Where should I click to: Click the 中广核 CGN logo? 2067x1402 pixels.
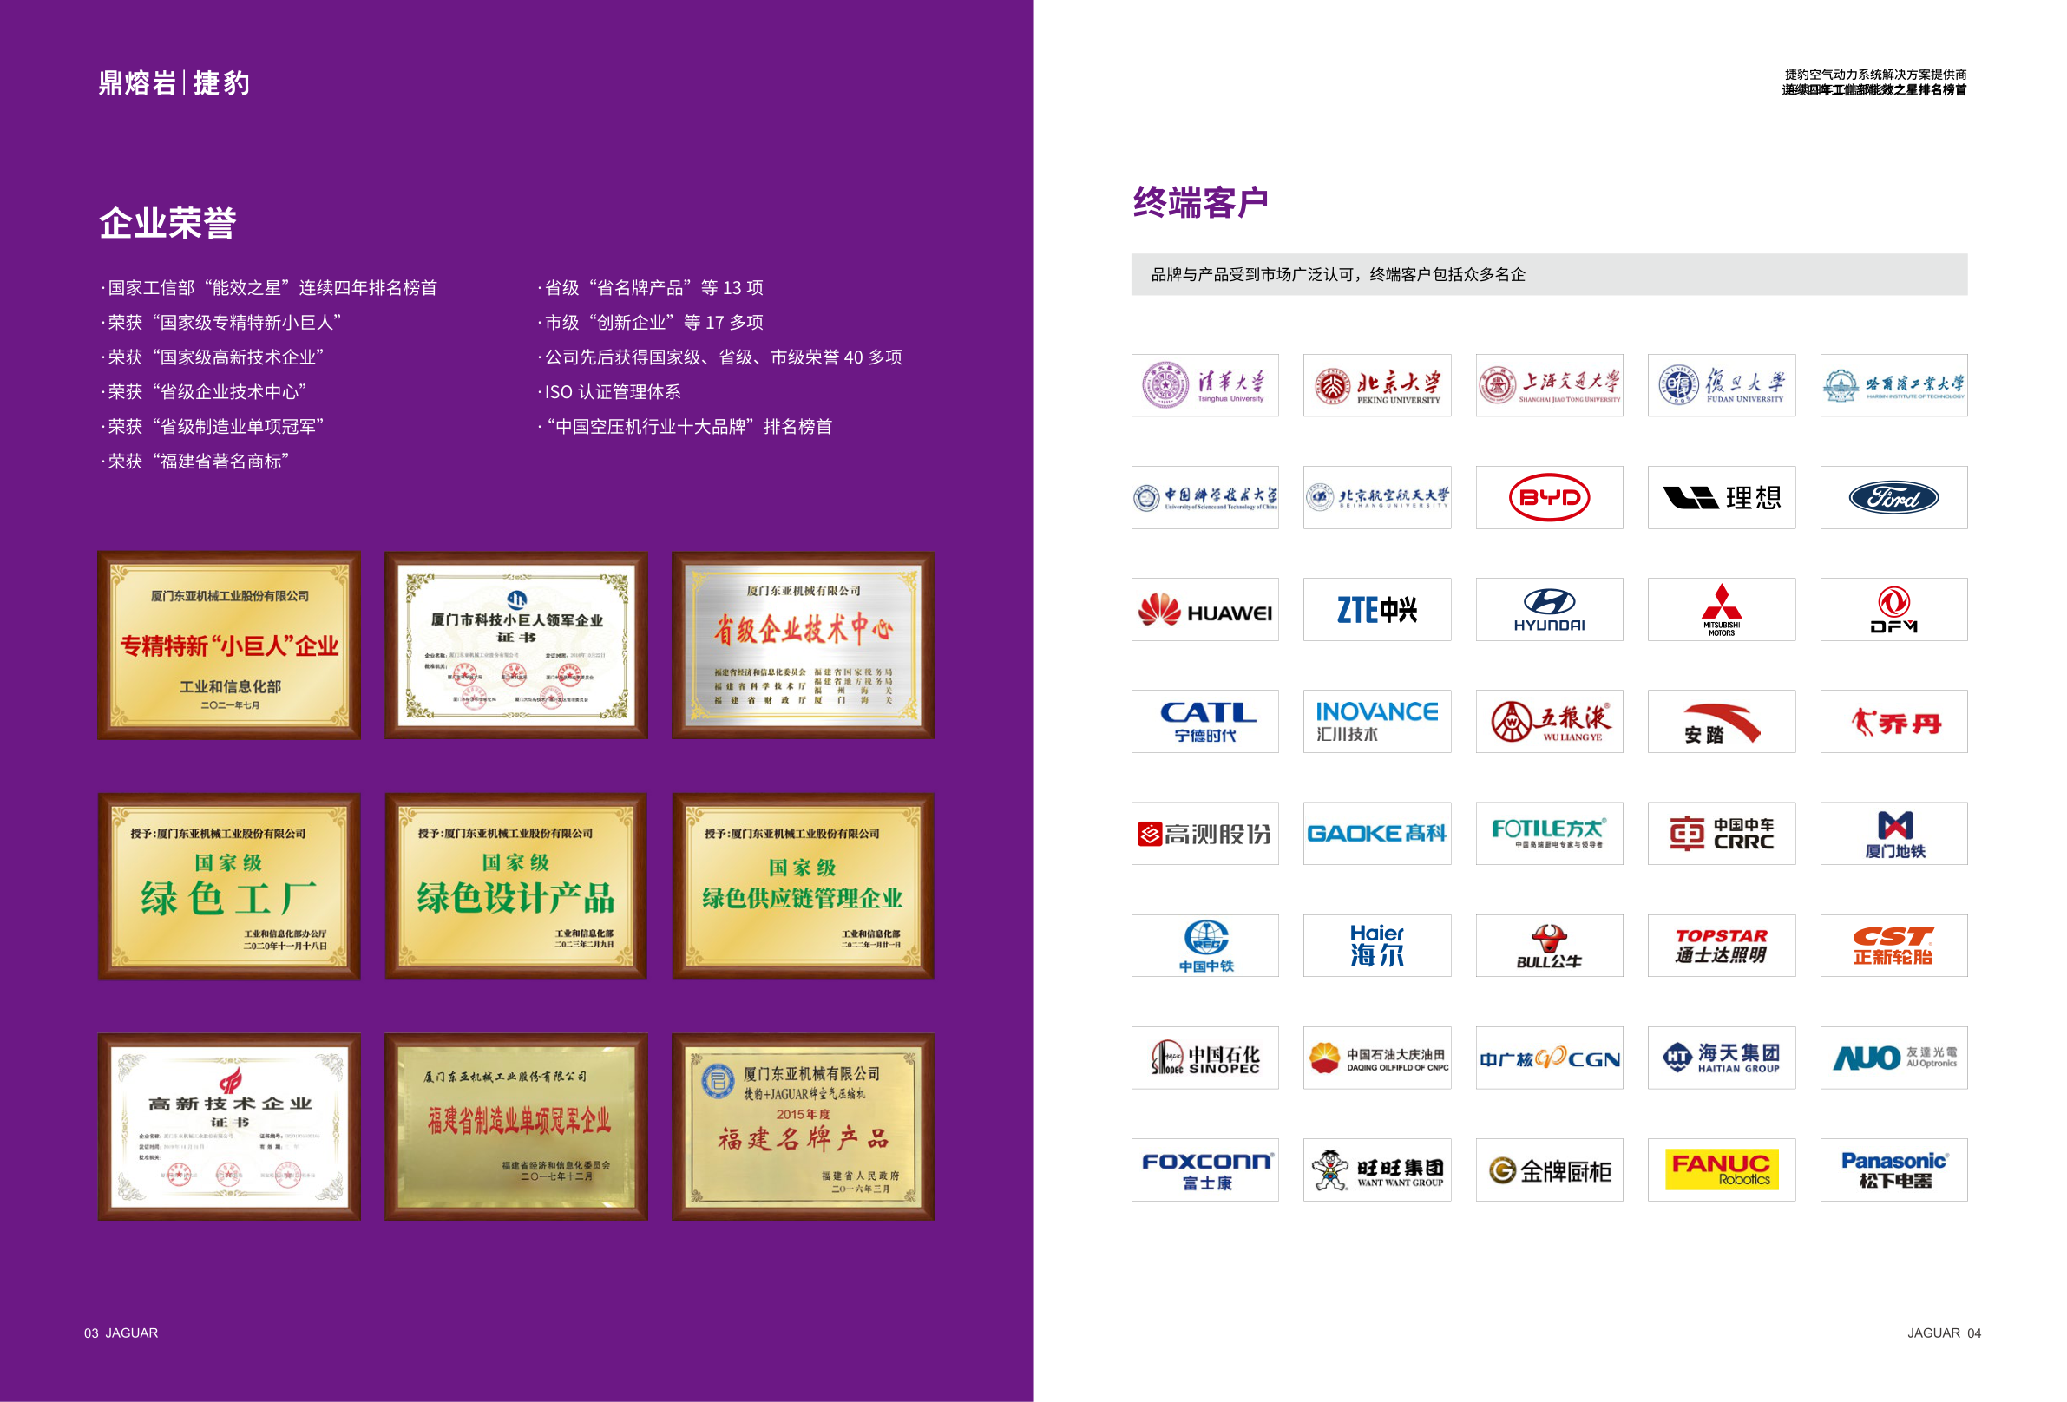[x=1549, y=1057]
